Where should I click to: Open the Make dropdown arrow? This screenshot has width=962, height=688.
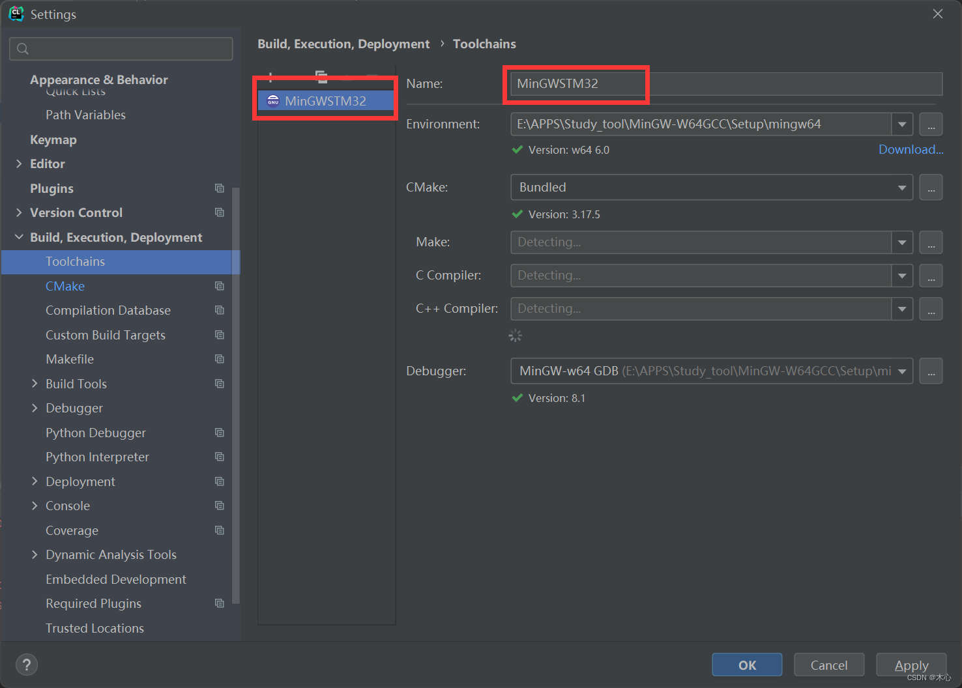(902, 242)
